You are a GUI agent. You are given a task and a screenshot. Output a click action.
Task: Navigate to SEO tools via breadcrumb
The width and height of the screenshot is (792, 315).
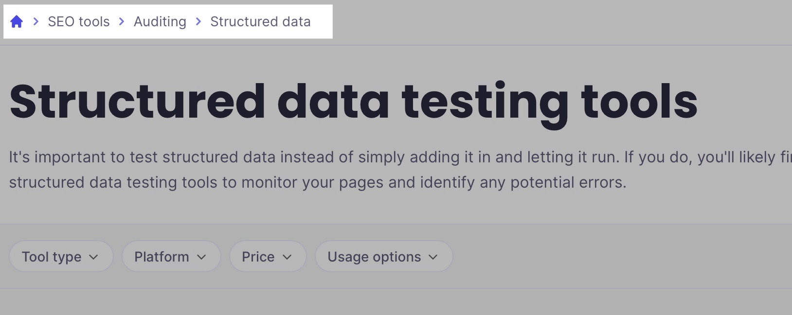tap(78, 21)
